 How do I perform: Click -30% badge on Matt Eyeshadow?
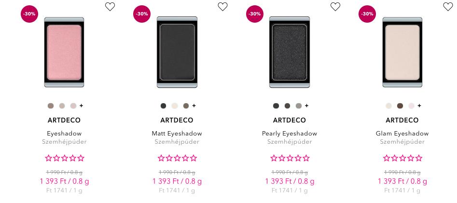[x=142, y=14]
